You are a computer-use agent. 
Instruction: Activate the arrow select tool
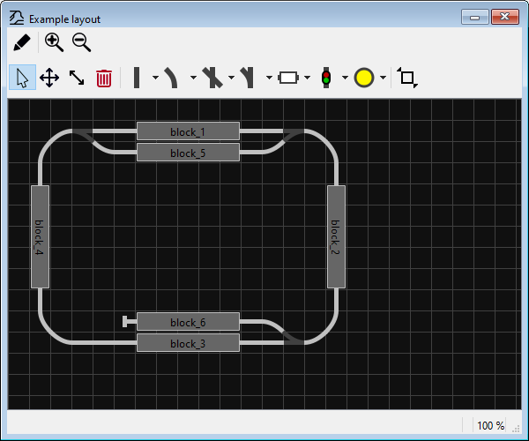pos(22,78)
